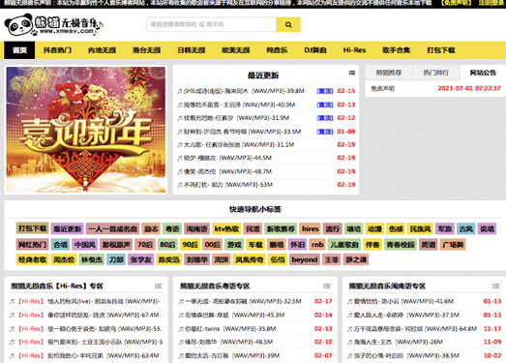The image size is (506, 363).
Task: Click the 70后 tag
Action: [145, 245]
